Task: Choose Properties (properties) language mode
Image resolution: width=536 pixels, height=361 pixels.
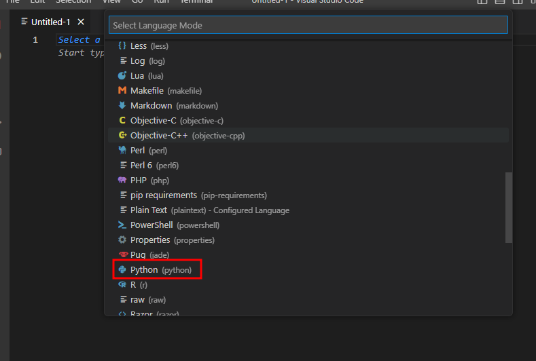Action: click(308, 240)
